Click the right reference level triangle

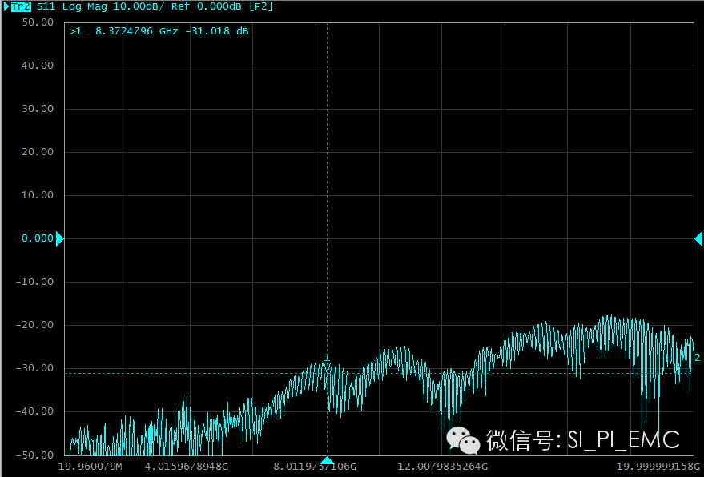point(698,238)
